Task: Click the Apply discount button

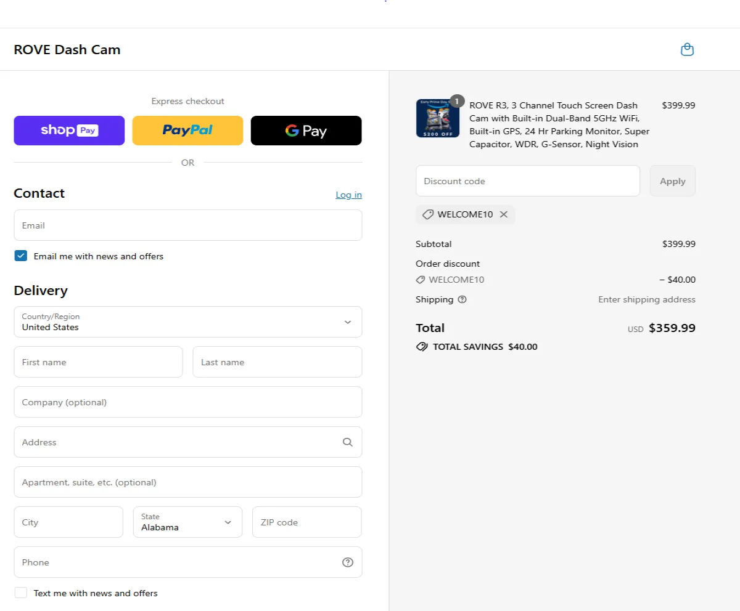Action: tap(673, 181)
